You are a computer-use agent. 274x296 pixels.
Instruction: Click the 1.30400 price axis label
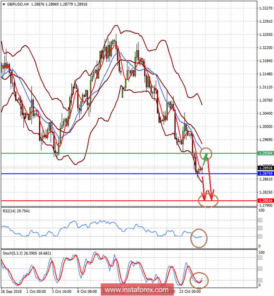266,113
